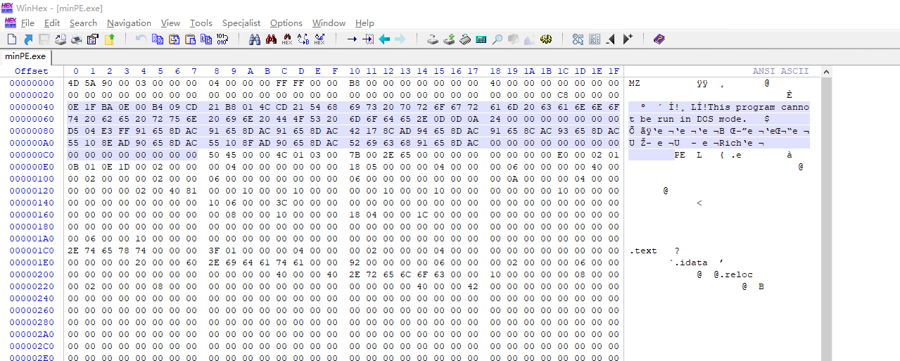Open the Tools menu
Viewport: 900px width, 361px height.
click(201, 23)
